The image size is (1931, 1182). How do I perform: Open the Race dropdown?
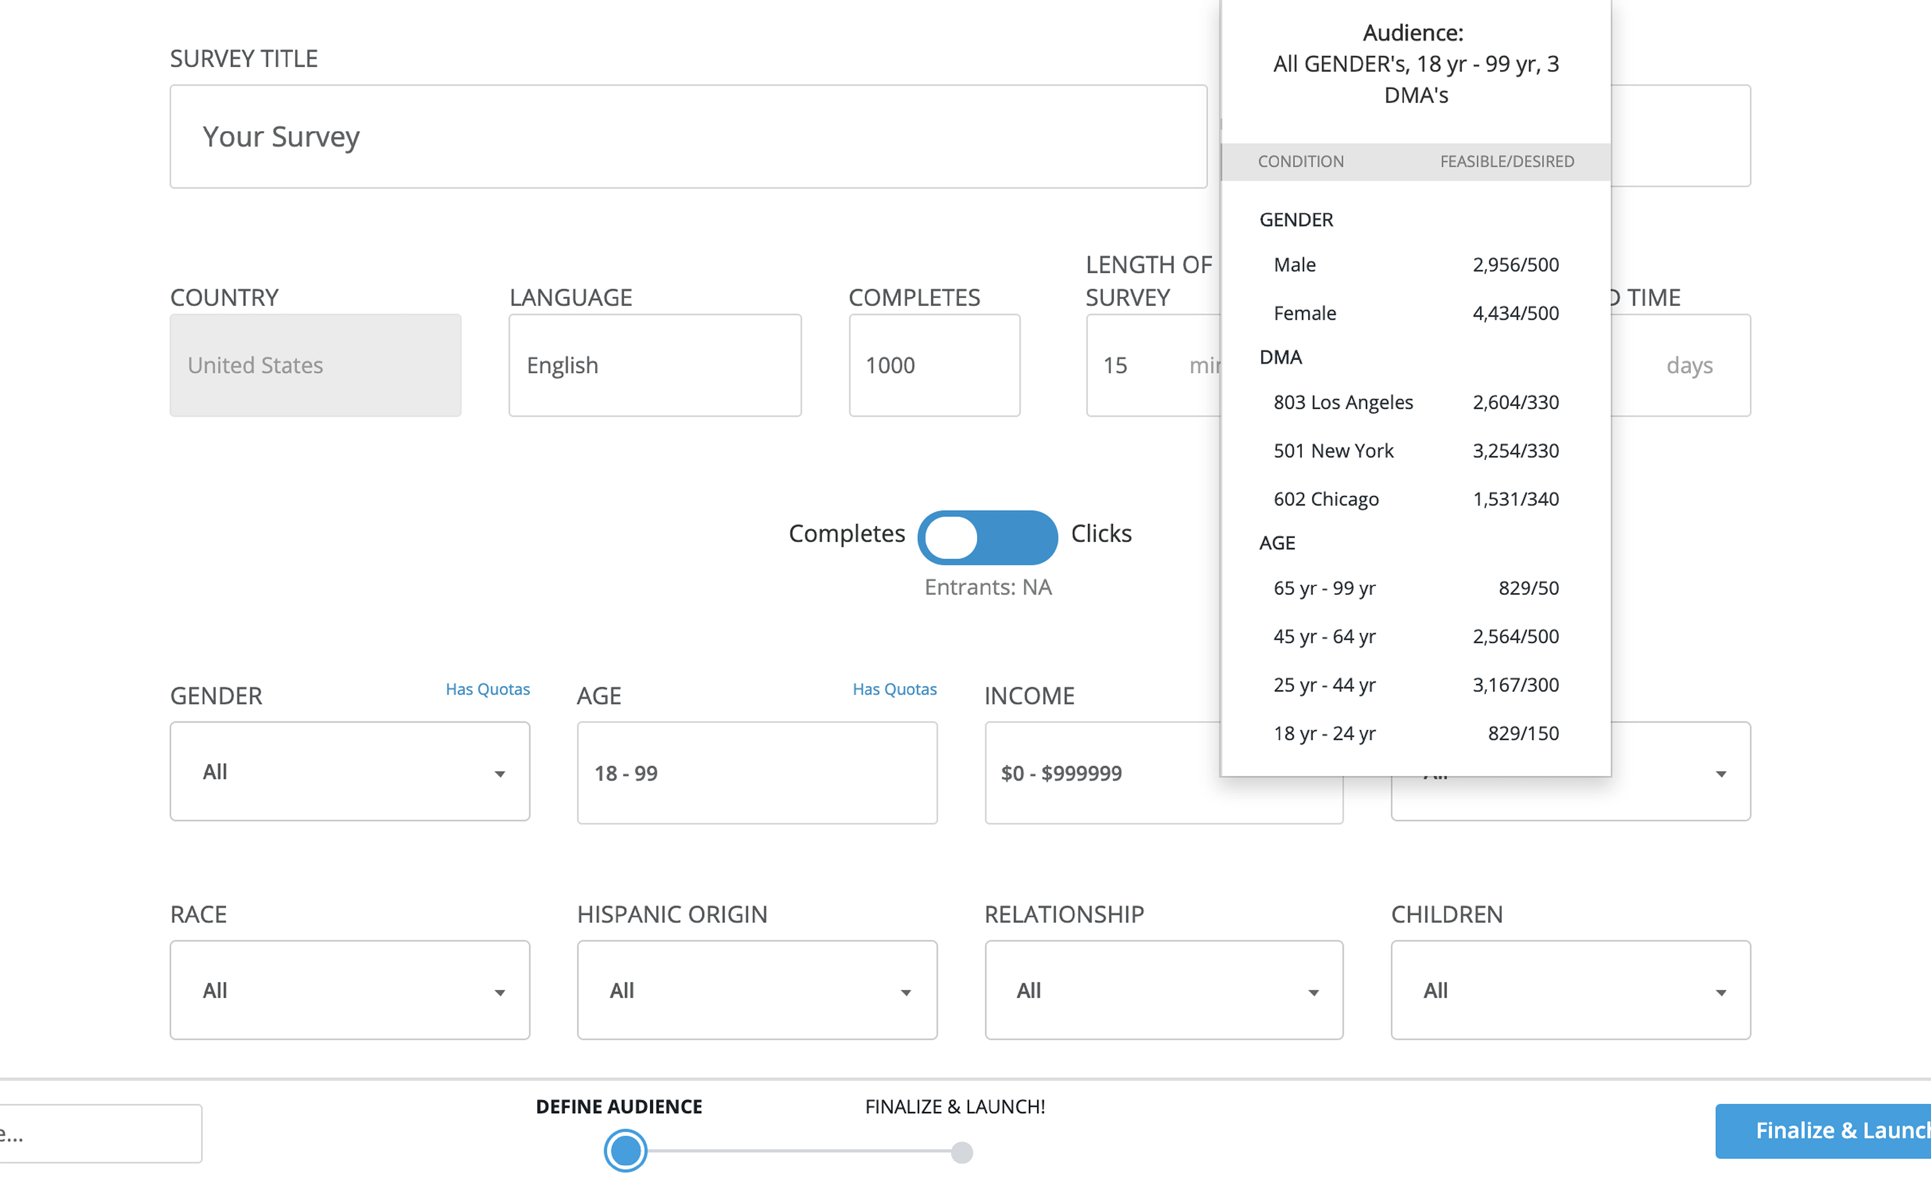tap(350, 990)
